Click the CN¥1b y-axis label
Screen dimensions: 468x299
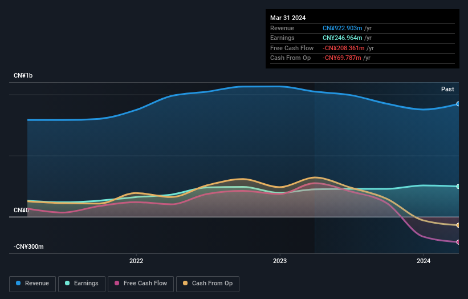[23, 75]
